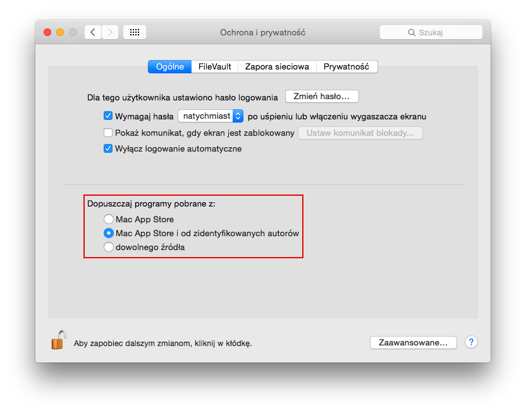Switch to the Prywatność tab

pos(346,67)
